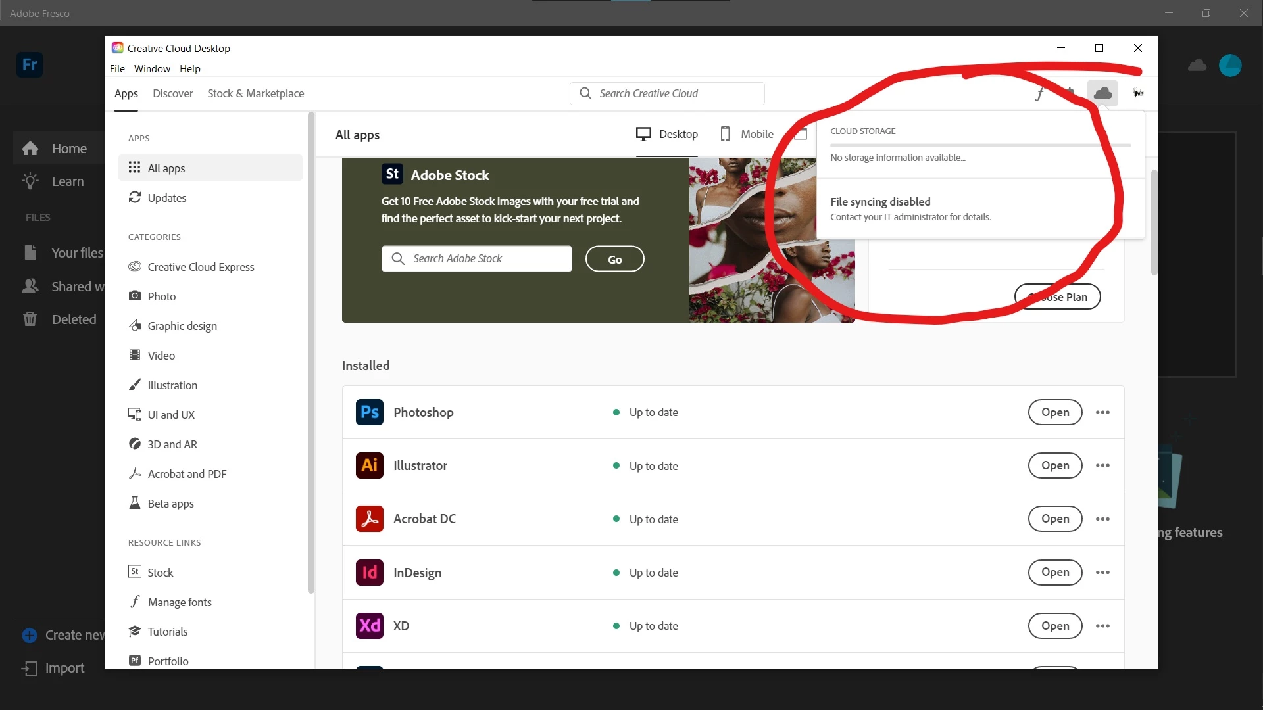Screen dimensions: 1263x710
Task: Click the InDesign app icon
Action: click(x=369, y=573)
